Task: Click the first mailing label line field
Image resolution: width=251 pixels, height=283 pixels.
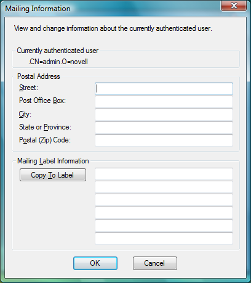Action: pyautogui.click(x=164, y=174)
